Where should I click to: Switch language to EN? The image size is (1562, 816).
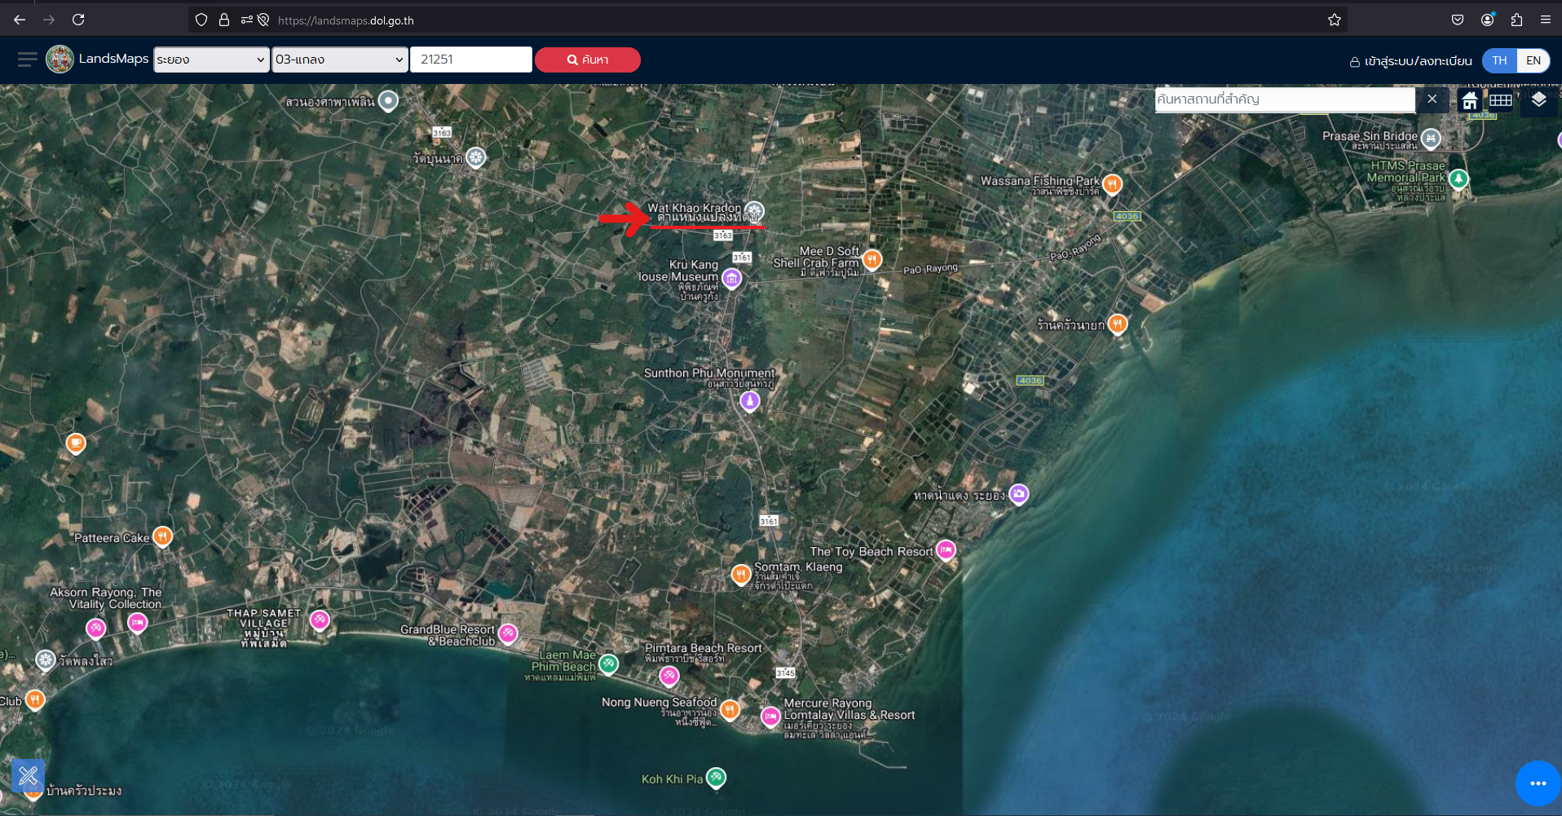click(1533, 60)
